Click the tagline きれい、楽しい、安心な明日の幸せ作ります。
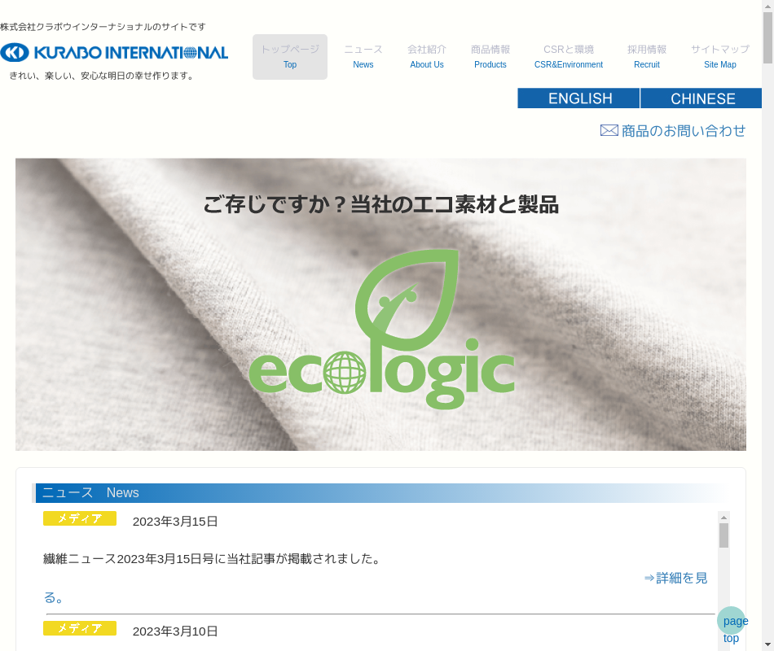 (102, 76)
